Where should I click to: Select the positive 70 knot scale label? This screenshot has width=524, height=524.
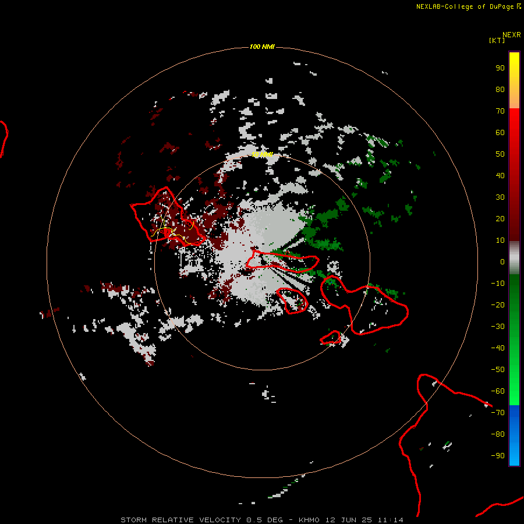tap(500, 111)
